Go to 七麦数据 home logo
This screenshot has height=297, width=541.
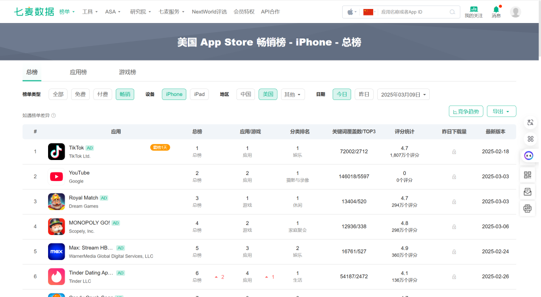(x=34, y=11)
